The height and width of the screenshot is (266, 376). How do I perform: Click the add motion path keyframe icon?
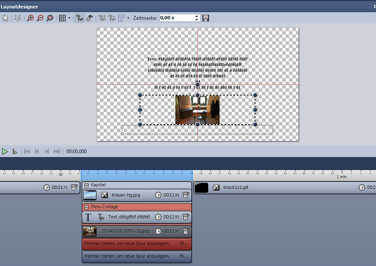102,18
